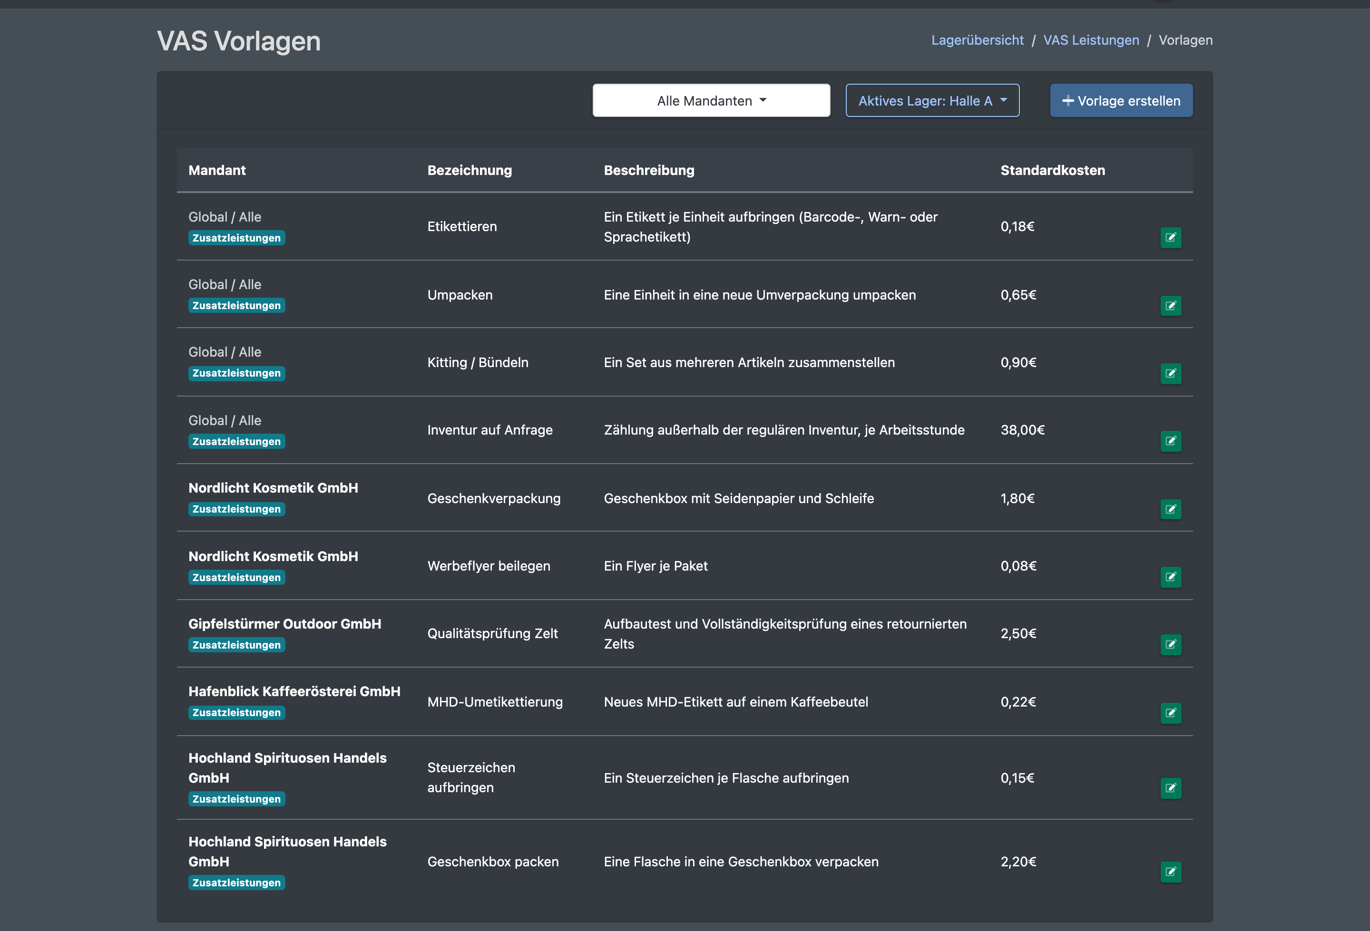This screenshot has height=931, width=1370.
Task: Click the 0,65€ cost value
Action: [x=1018, y=295]
